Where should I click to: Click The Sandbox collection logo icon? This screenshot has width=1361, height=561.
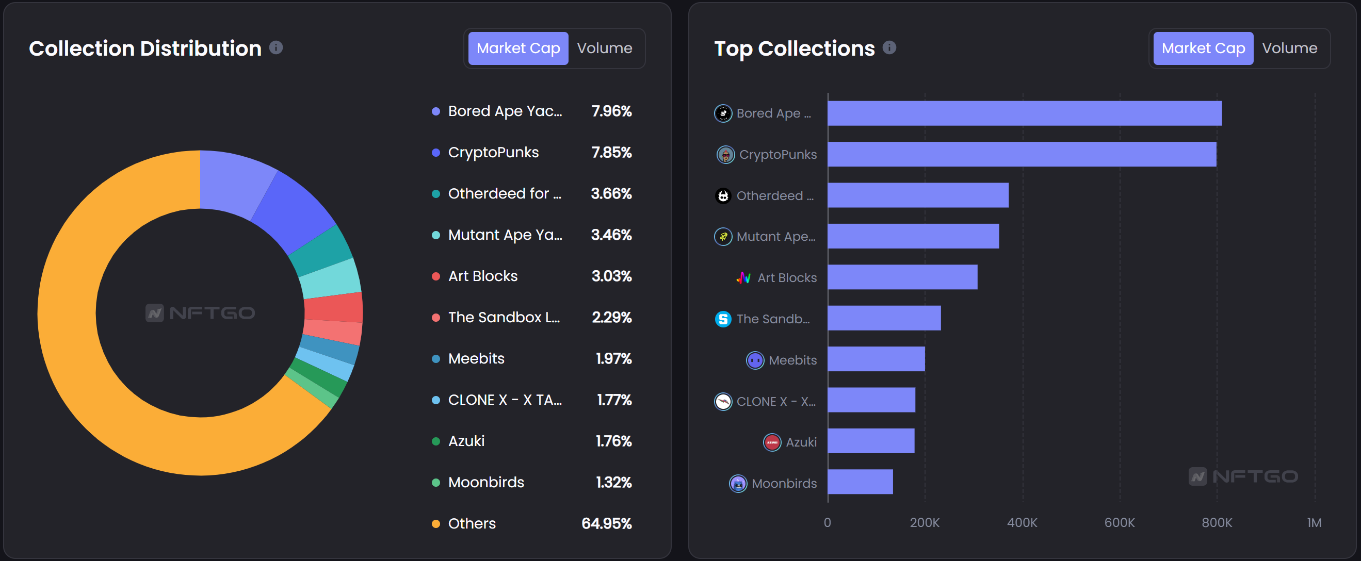click(723, 319)
